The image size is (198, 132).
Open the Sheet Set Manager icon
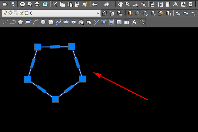(175, 4)
